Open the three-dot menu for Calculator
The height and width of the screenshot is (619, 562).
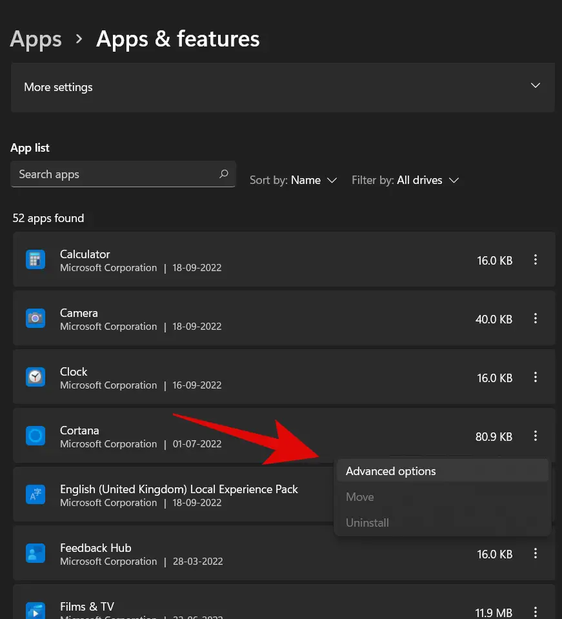[536, 259]
